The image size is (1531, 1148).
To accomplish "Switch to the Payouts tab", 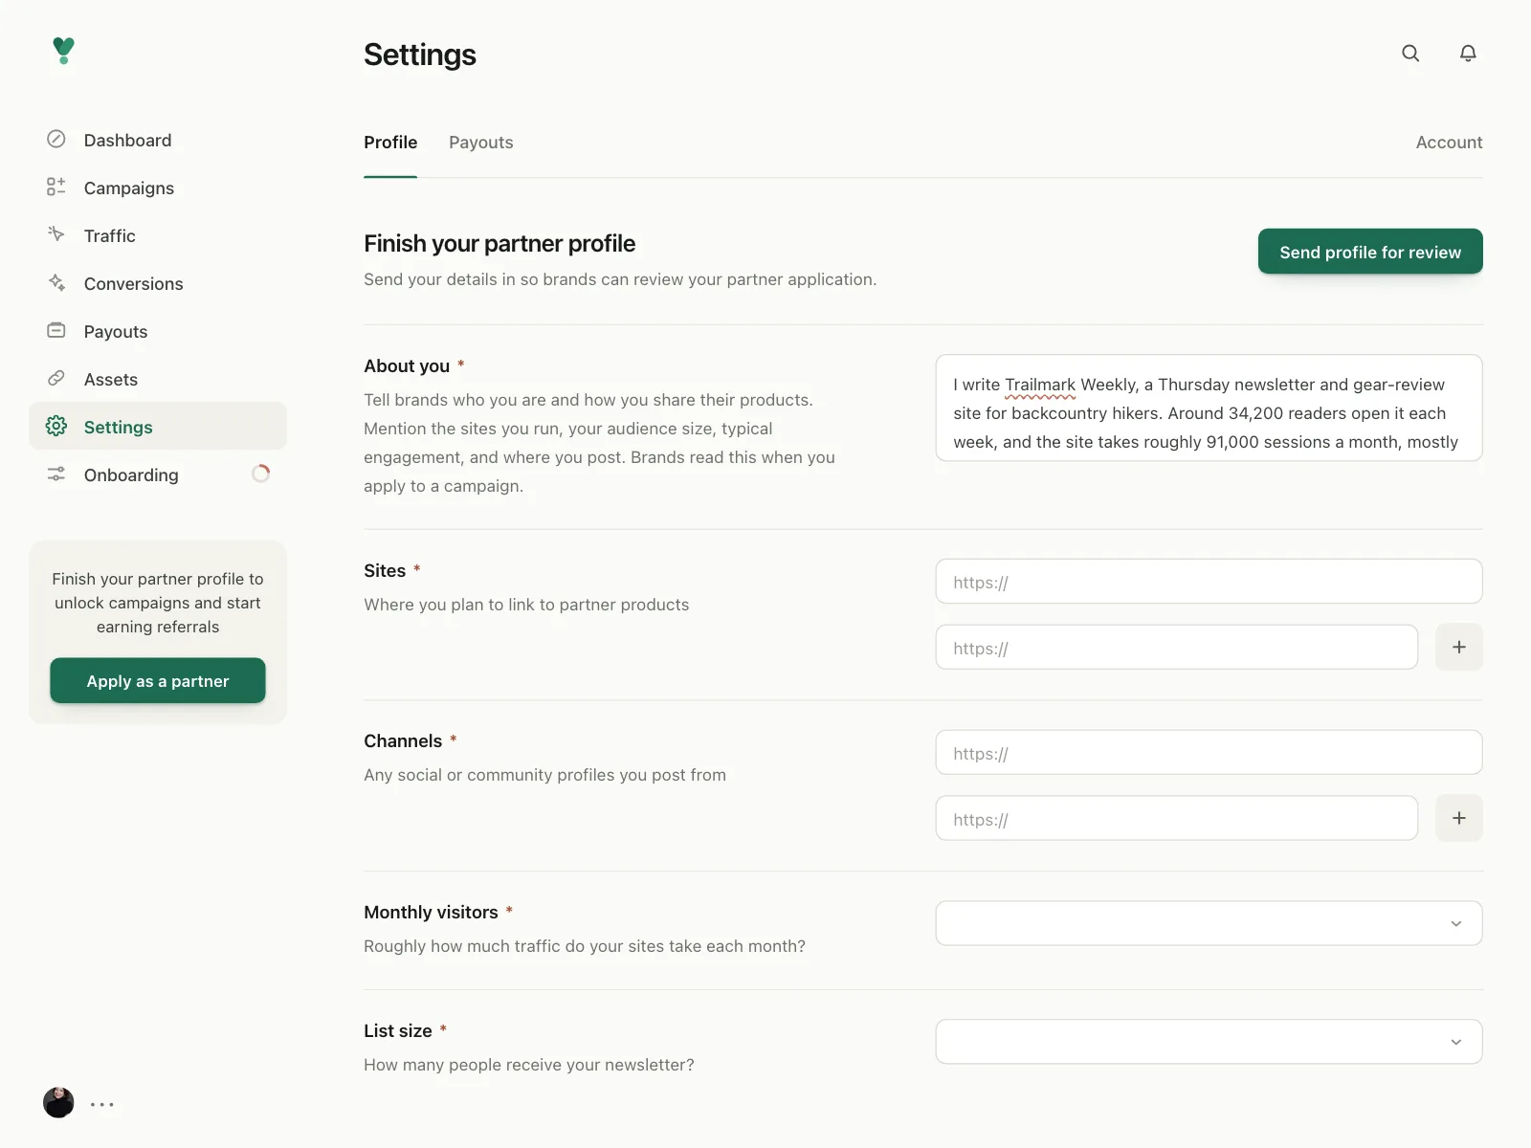I will [x=481, y=143].
